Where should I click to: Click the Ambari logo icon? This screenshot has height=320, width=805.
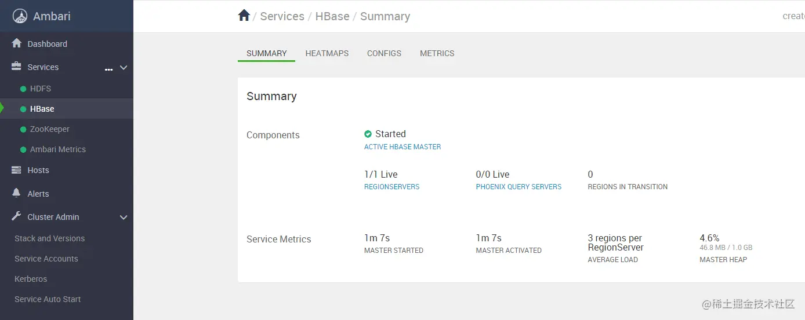20,16
